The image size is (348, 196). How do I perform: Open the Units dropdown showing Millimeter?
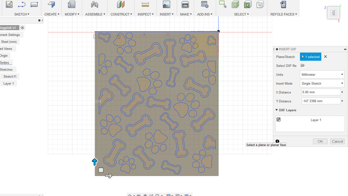pos(322,75)
